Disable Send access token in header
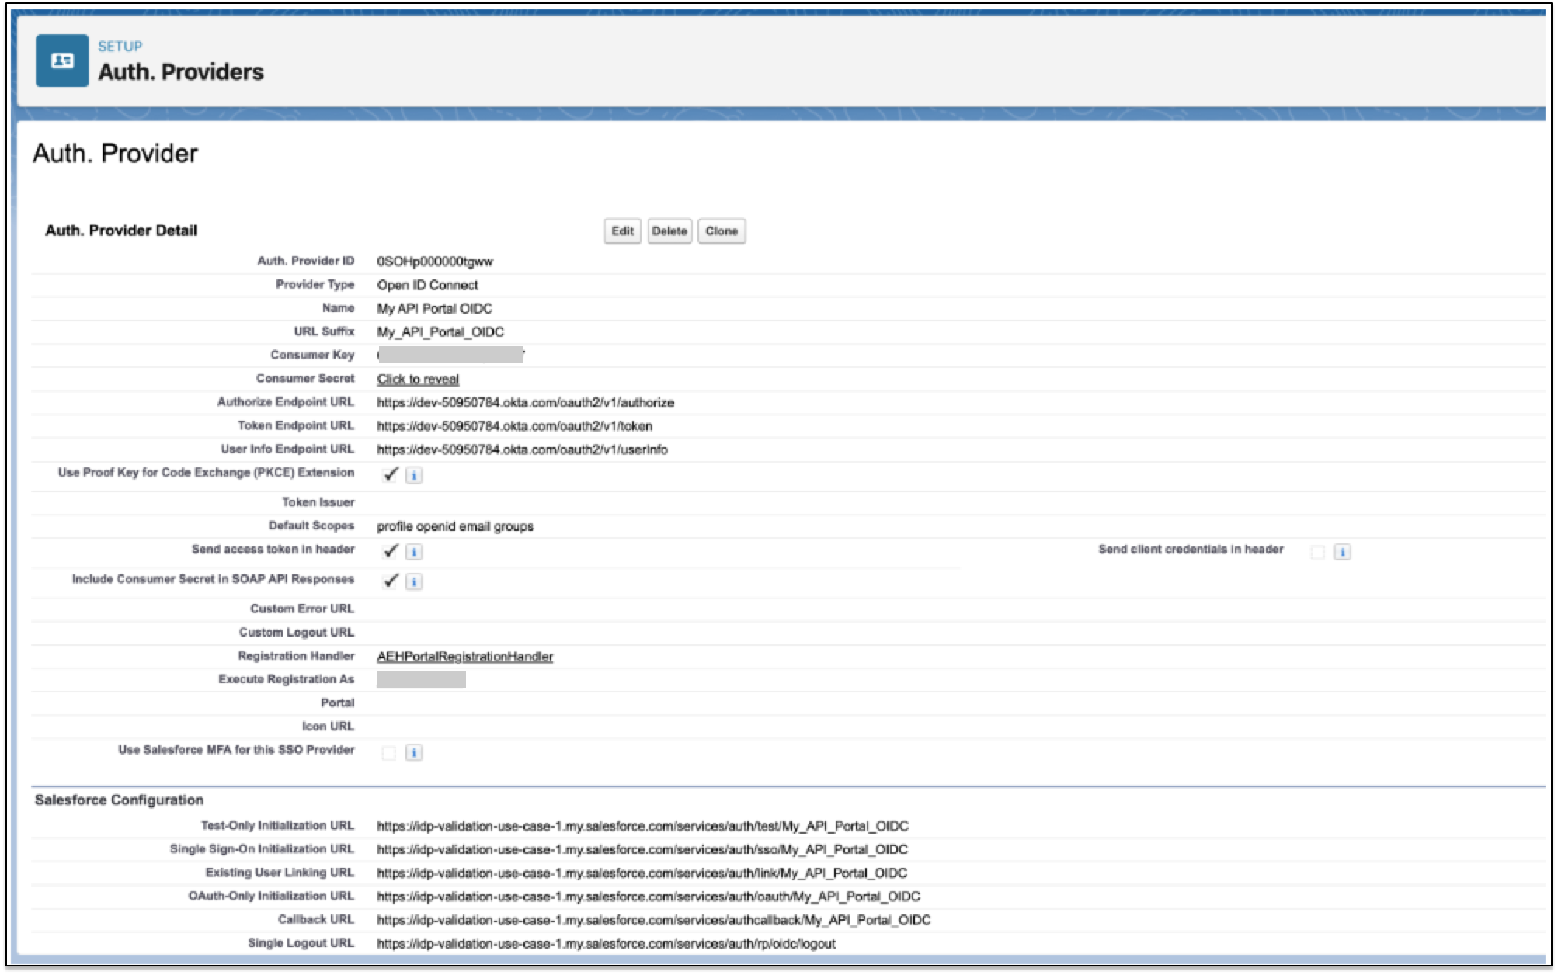Viewport: 1558px width, 975px height. click(390, 551)
